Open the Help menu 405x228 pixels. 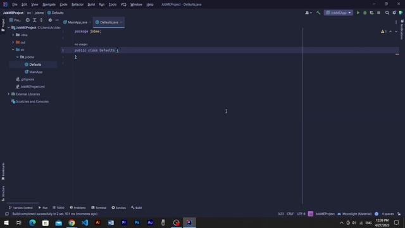pos(149,4)
